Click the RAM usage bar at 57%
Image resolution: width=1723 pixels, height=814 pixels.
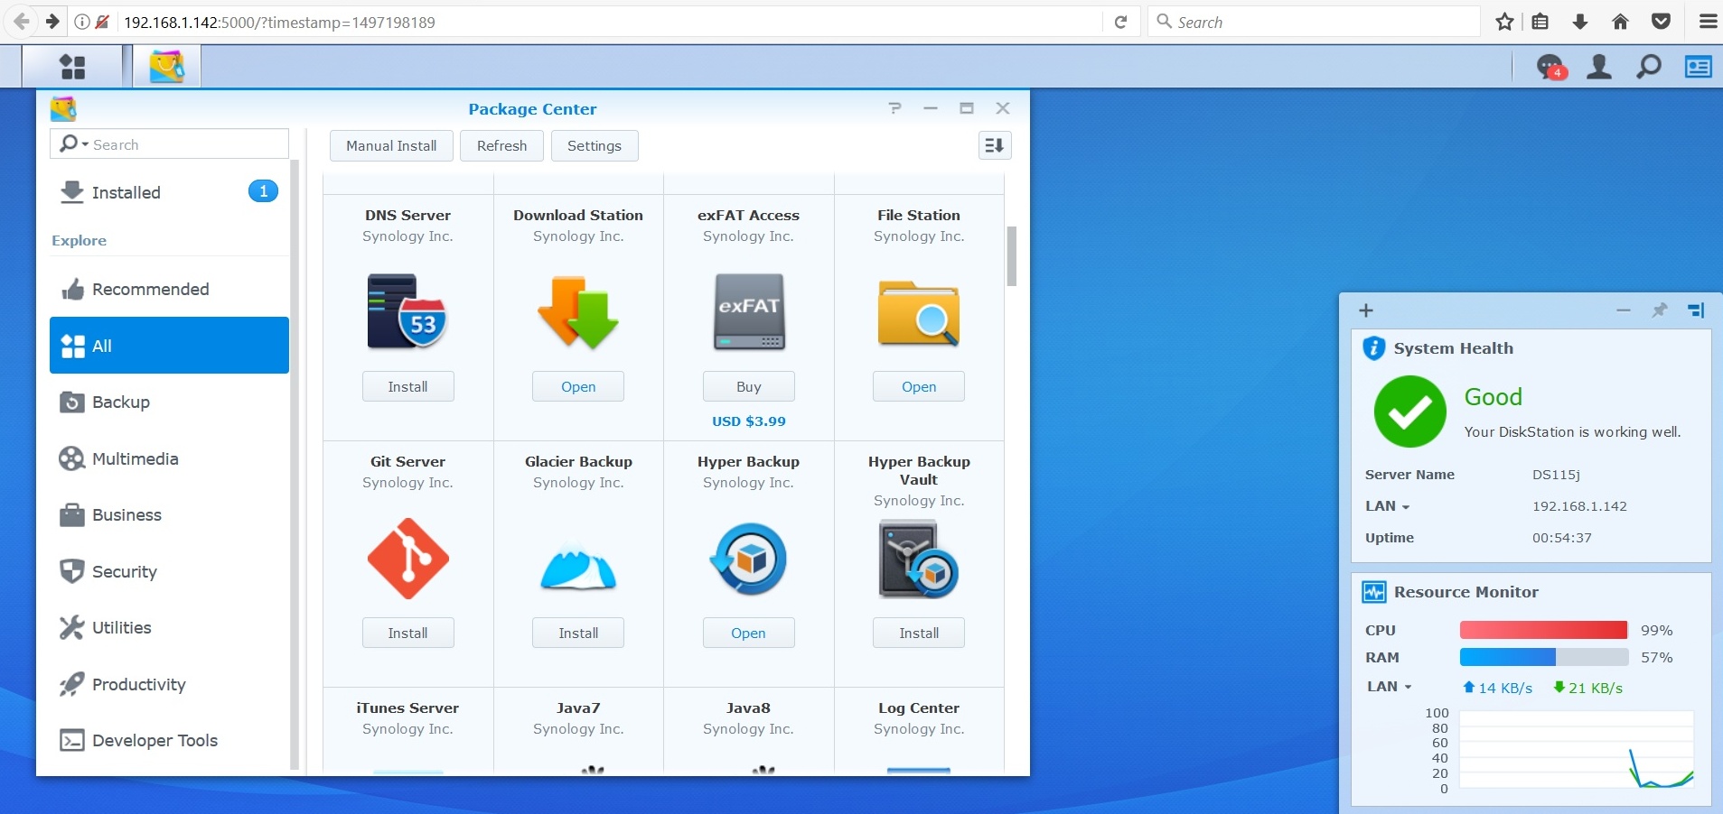pyautogui.click(x=1543, y=657)
